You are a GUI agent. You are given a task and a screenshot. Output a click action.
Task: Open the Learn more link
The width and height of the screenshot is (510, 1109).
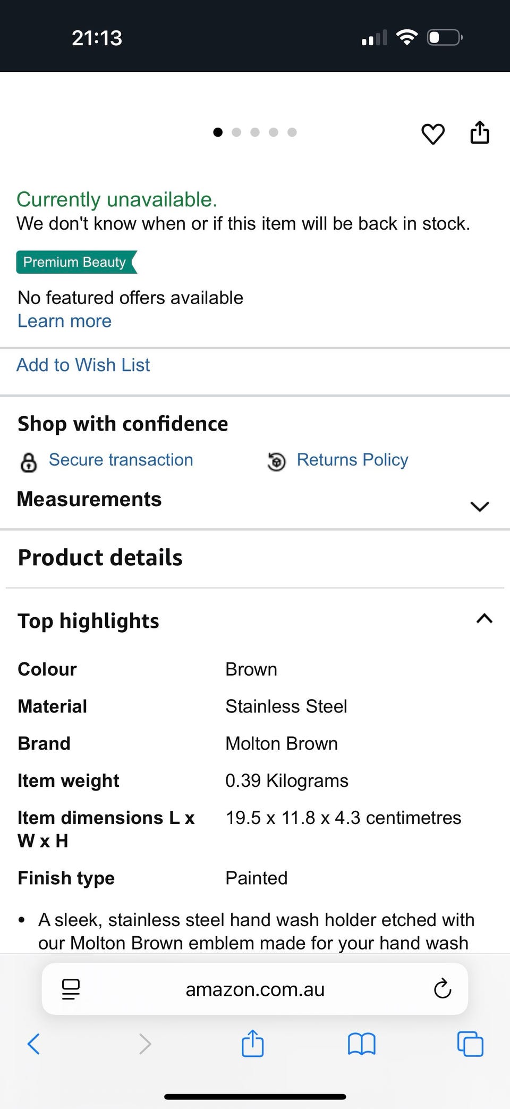click(x=64, y=321)
